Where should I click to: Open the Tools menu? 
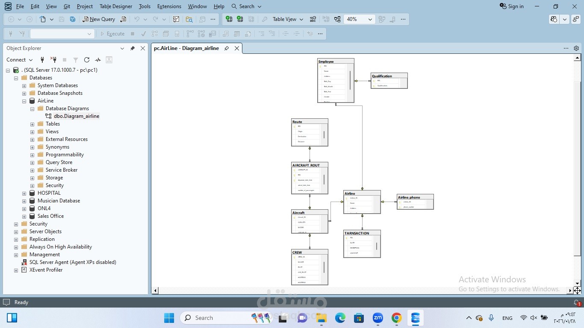click(145, 6)
